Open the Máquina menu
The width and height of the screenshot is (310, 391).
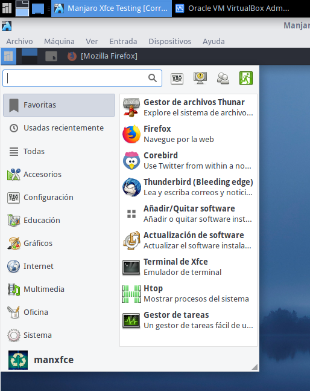click(x=59, y=41)
